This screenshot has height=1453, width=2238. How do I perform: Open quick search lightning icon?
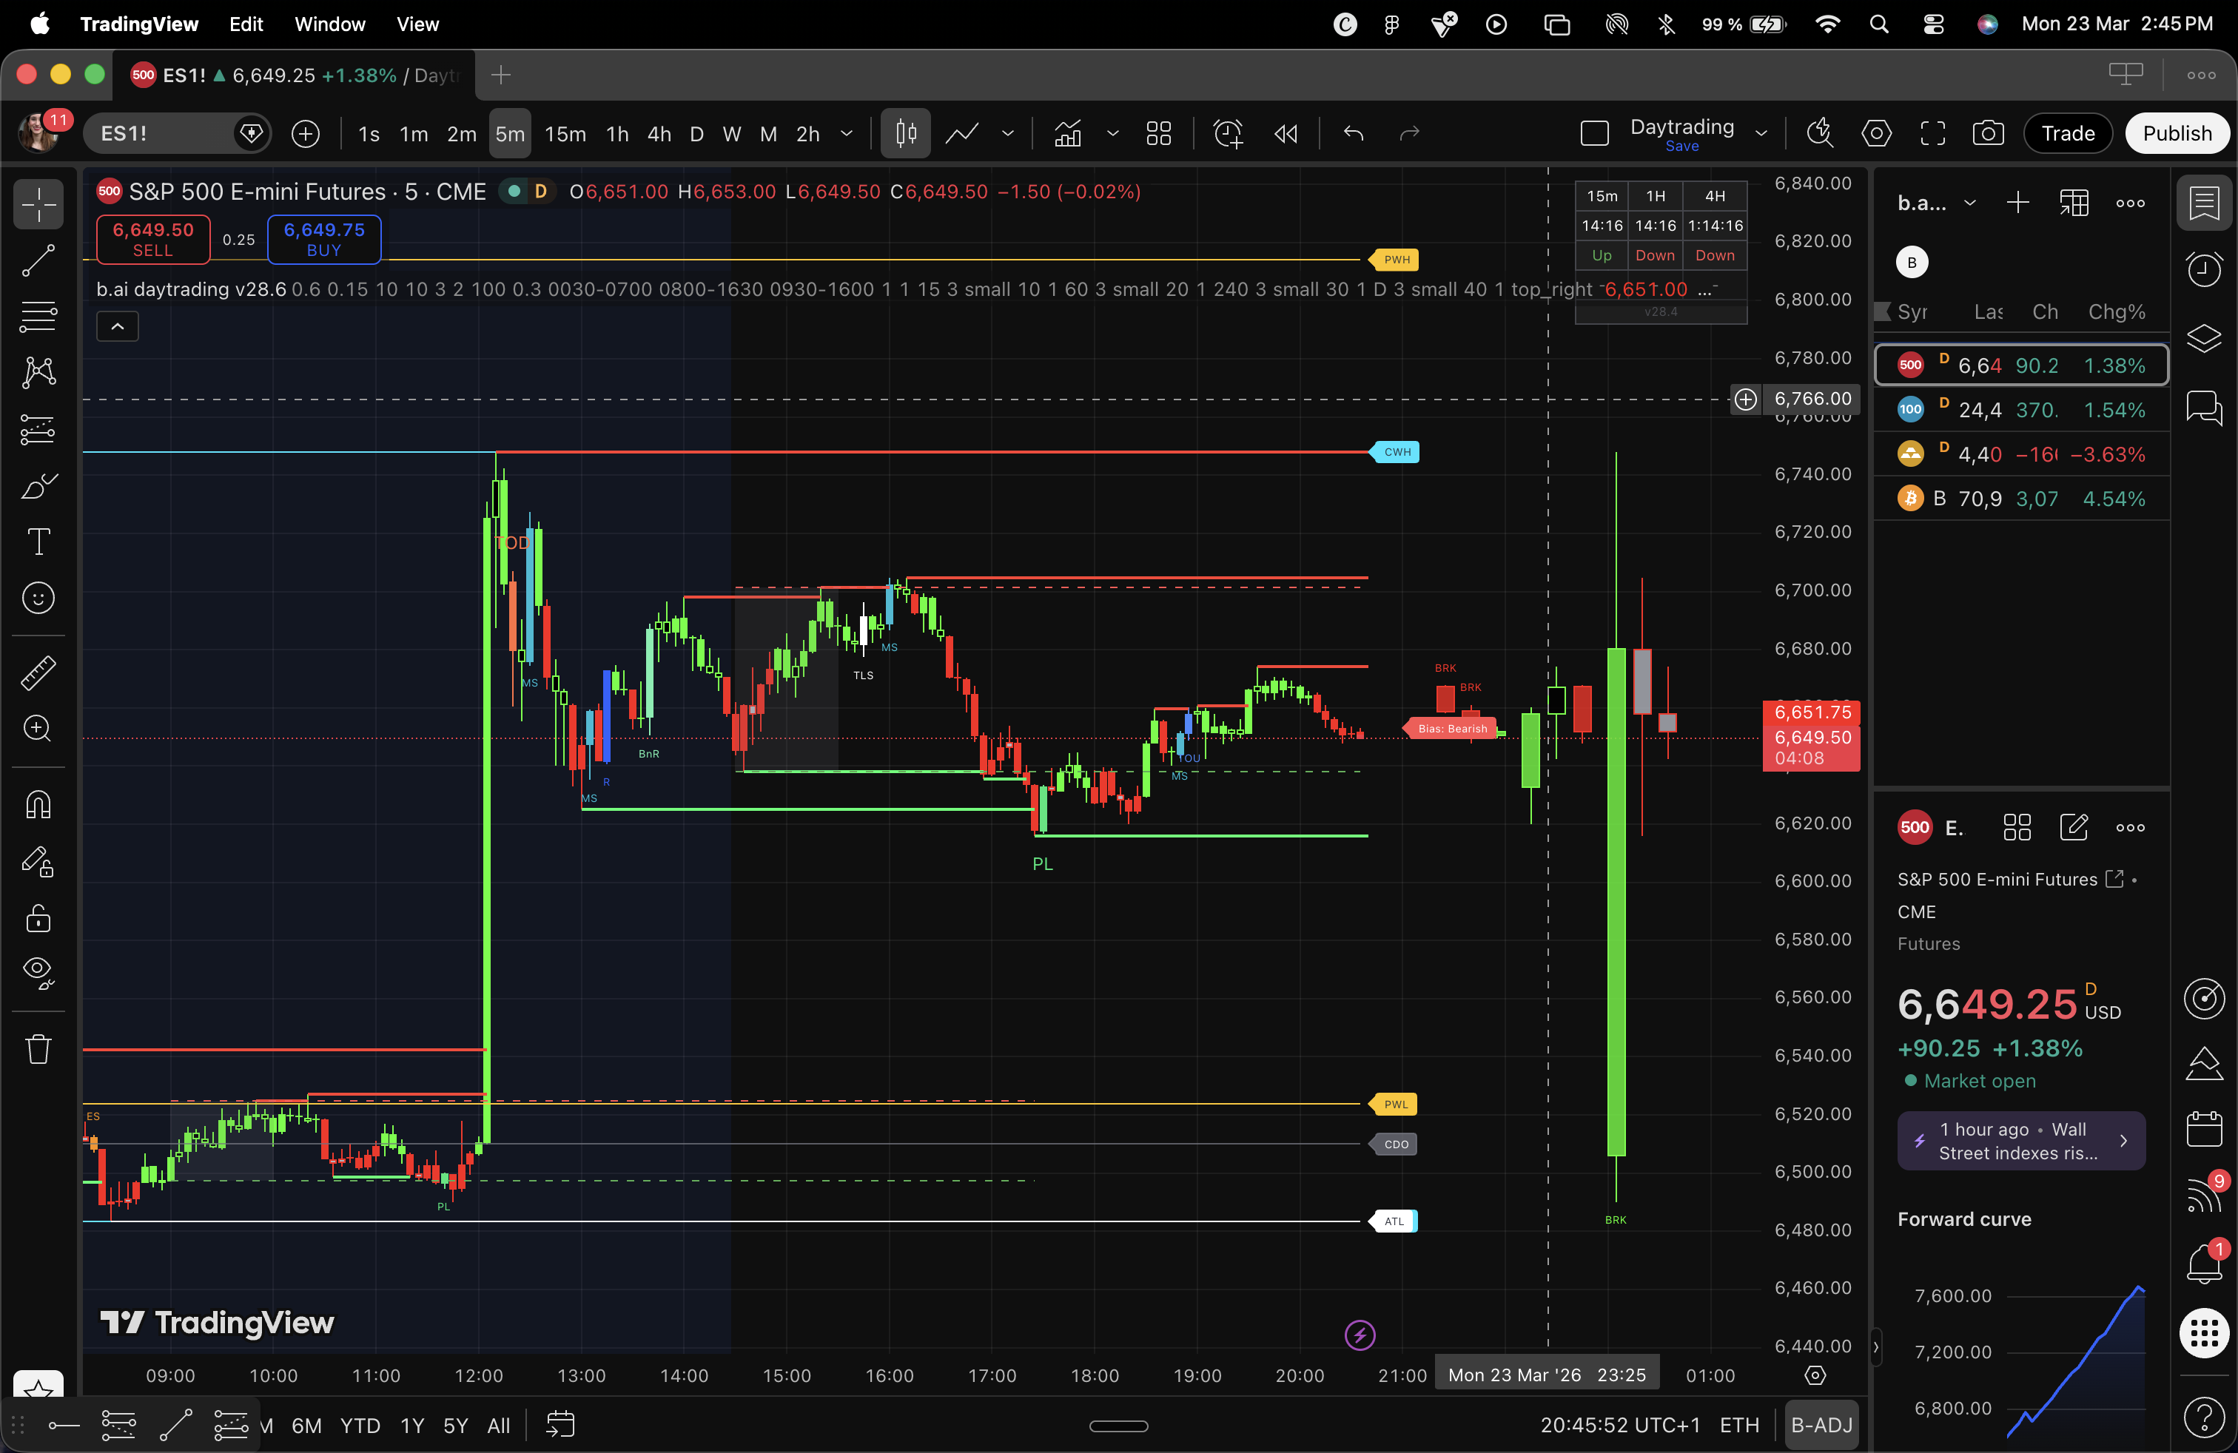(1820, 133)
